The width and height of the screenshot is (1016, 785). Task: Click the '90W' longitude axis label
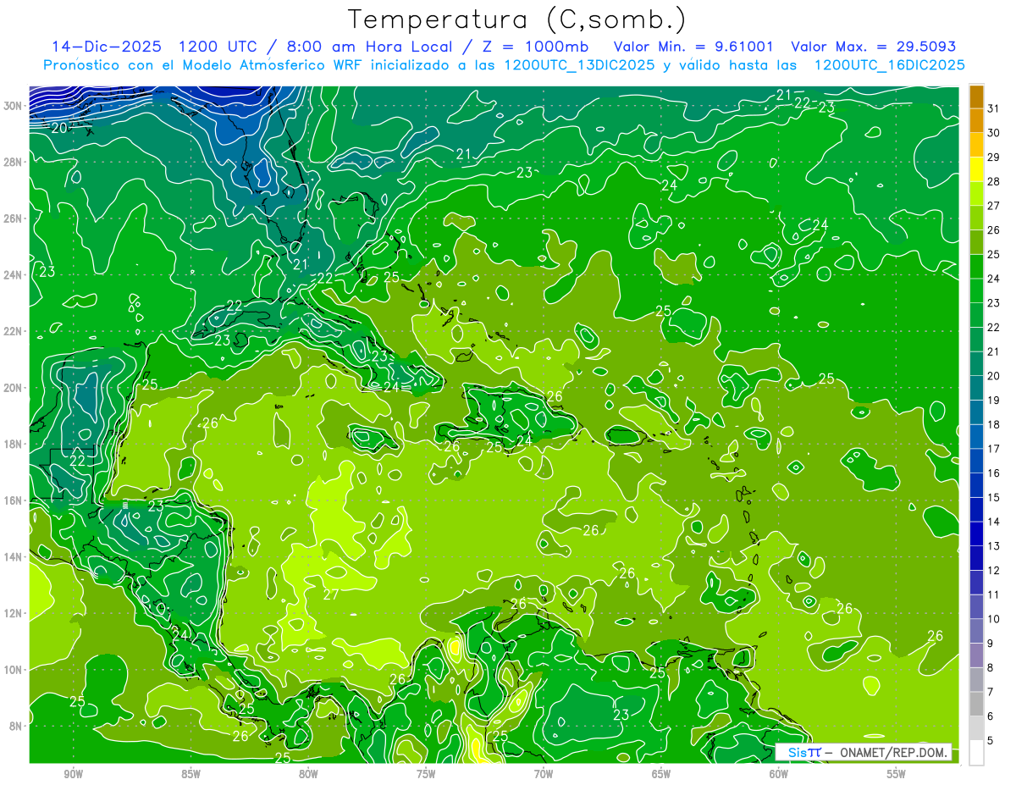(74, 774)
